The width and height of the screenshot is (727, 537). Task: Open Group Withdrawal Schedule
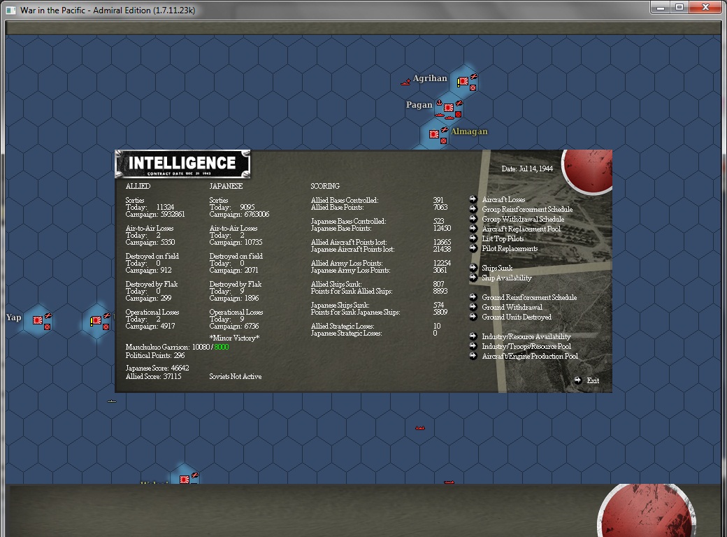click(523, 219)
